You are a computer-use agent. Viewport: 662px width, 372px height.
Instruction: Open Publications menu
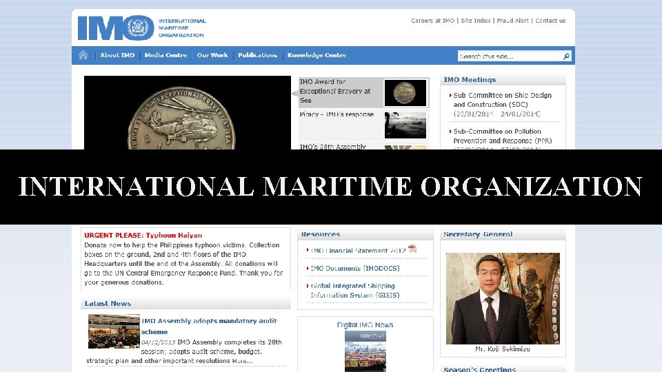(x=257, y=55)
